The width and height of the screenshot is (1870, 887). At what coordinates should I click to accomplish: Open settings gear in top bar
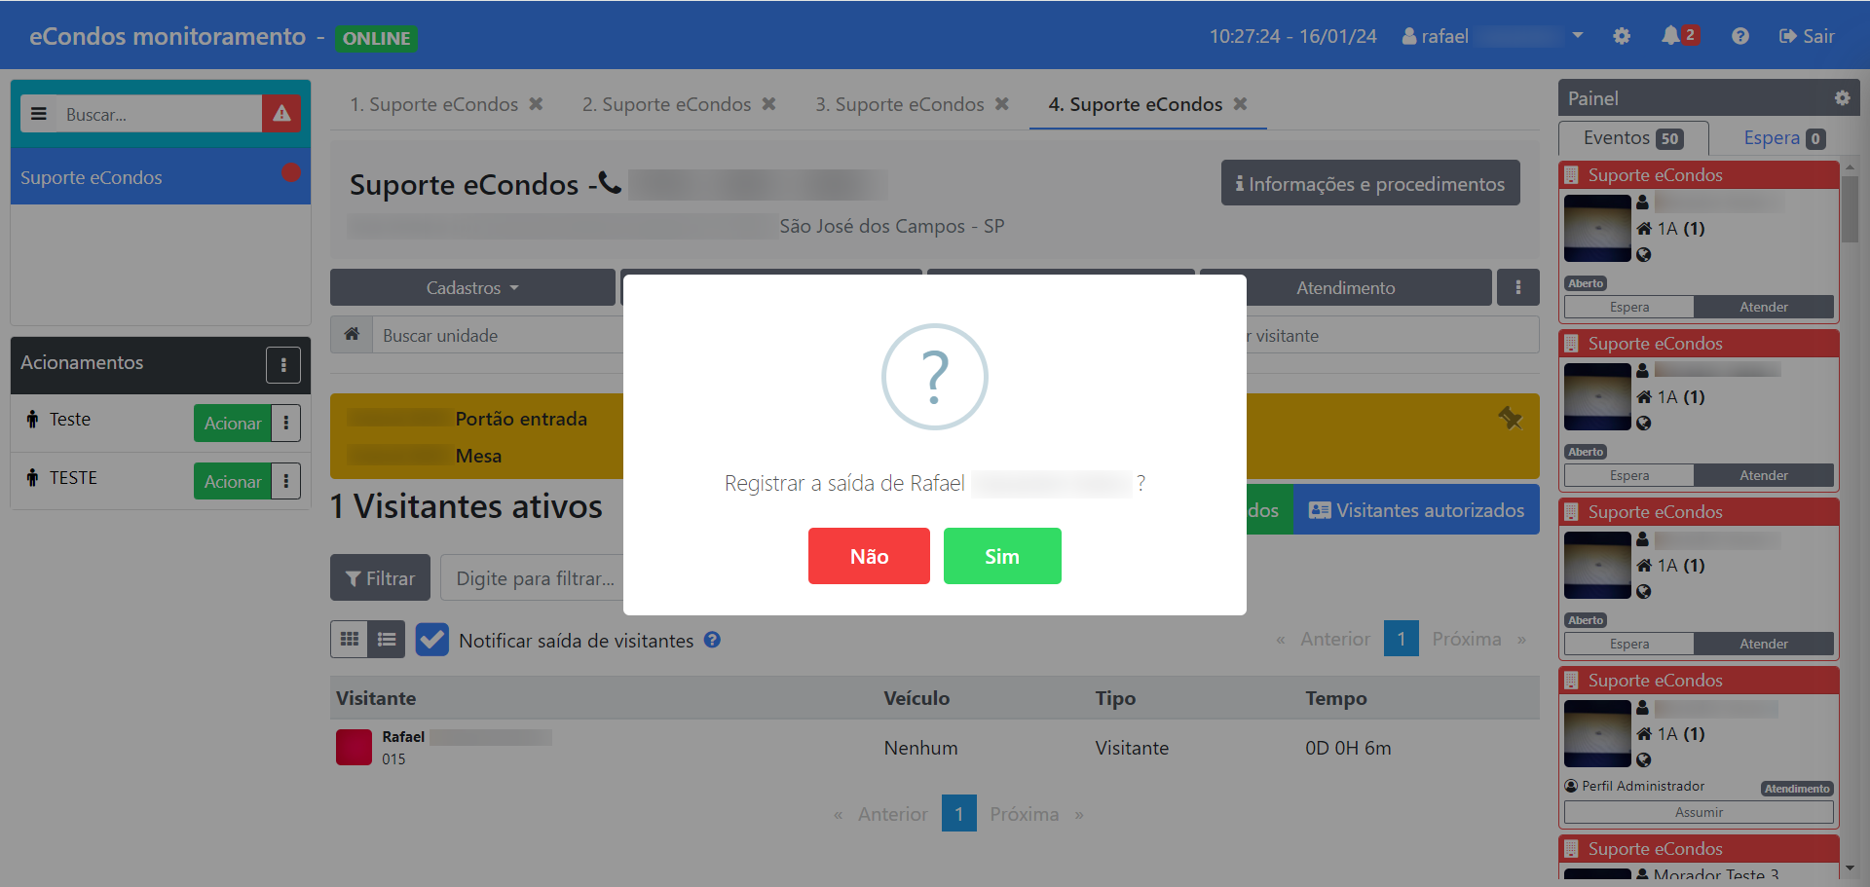[x=1622, y=36]
